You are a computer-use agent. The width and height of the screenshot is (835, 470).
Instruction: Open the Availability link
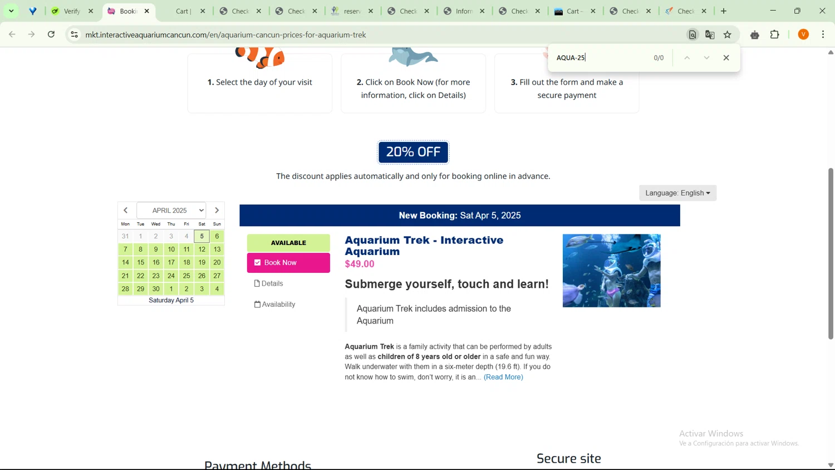pyautogui.click(x=275, y=305)
